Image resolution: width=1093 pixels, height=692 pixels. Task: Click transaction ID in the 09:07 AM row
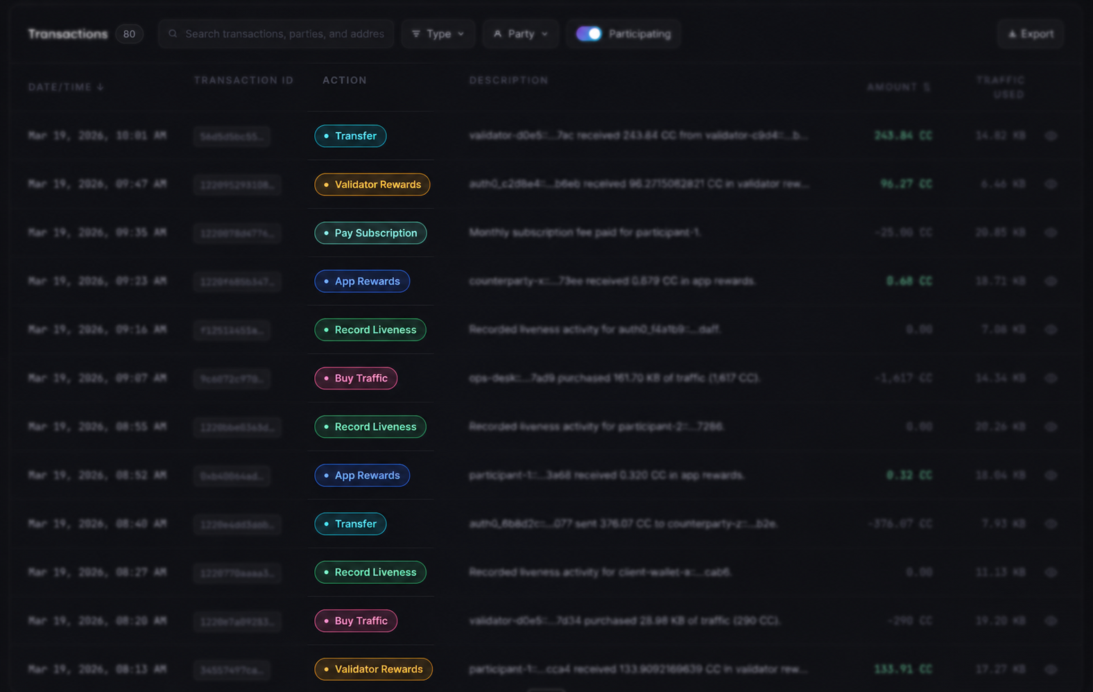coord(232,379)
